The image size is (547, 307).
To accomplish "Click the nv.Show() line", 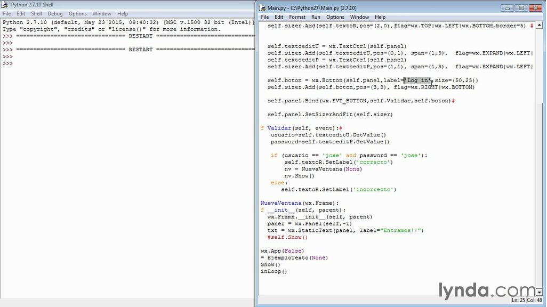I will [299, 176].
